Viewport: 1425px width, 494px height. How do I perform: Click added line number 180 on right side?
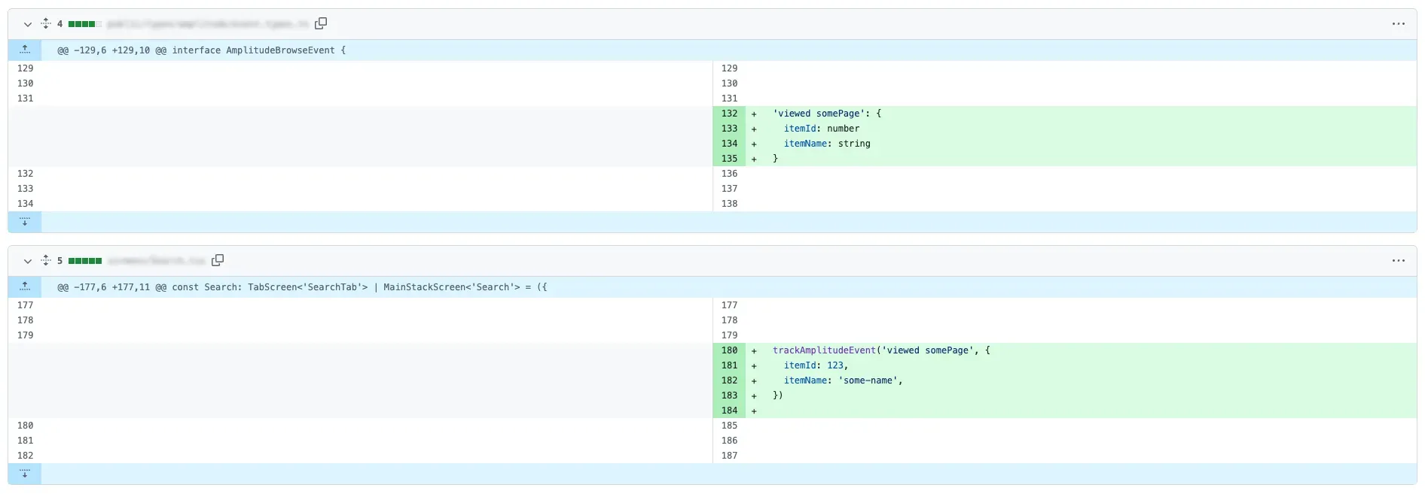coord(729,350)
